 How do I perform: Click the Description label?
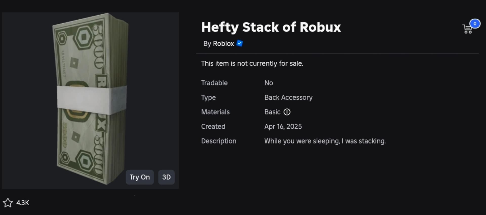pos(218,141)
